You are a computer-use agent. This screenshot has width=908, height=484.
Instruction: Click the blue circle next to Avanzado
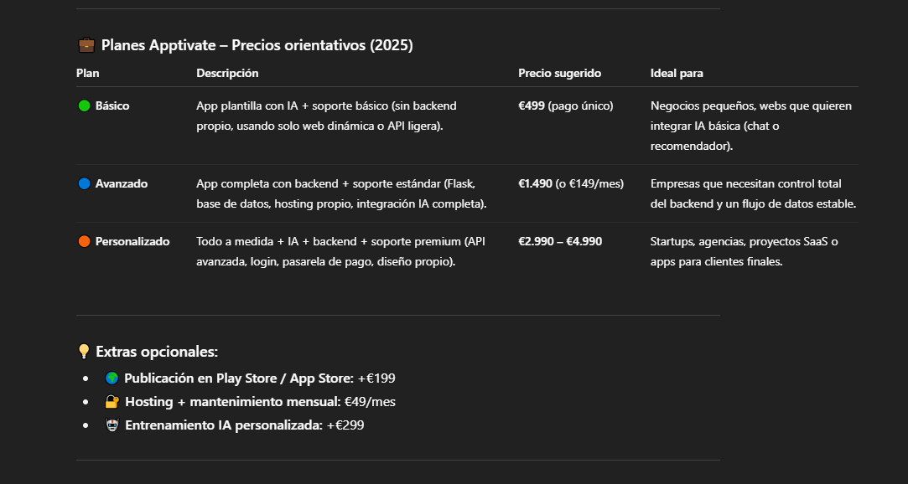(84, 183)
